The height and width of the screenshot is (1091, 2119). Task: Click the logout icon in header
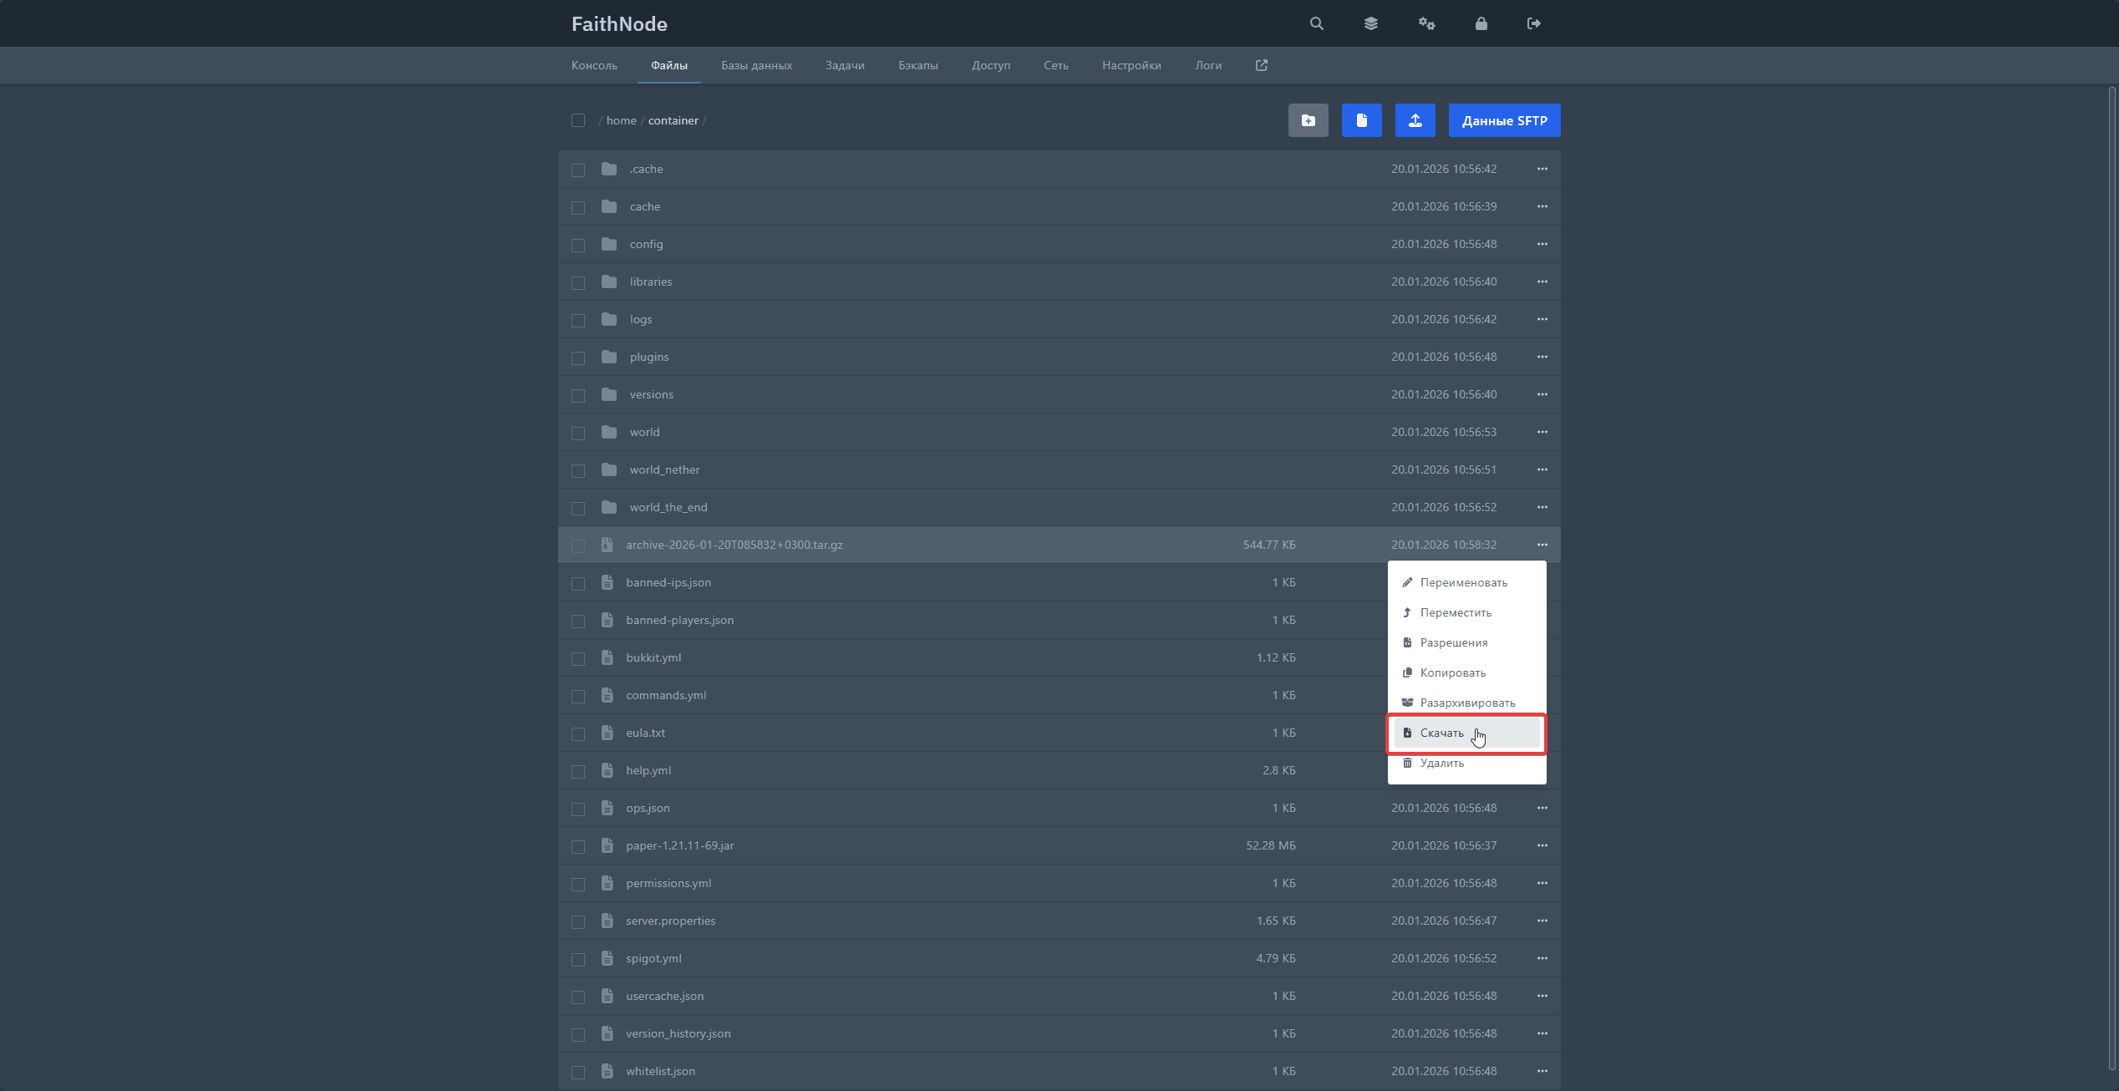coord(1533,23)
